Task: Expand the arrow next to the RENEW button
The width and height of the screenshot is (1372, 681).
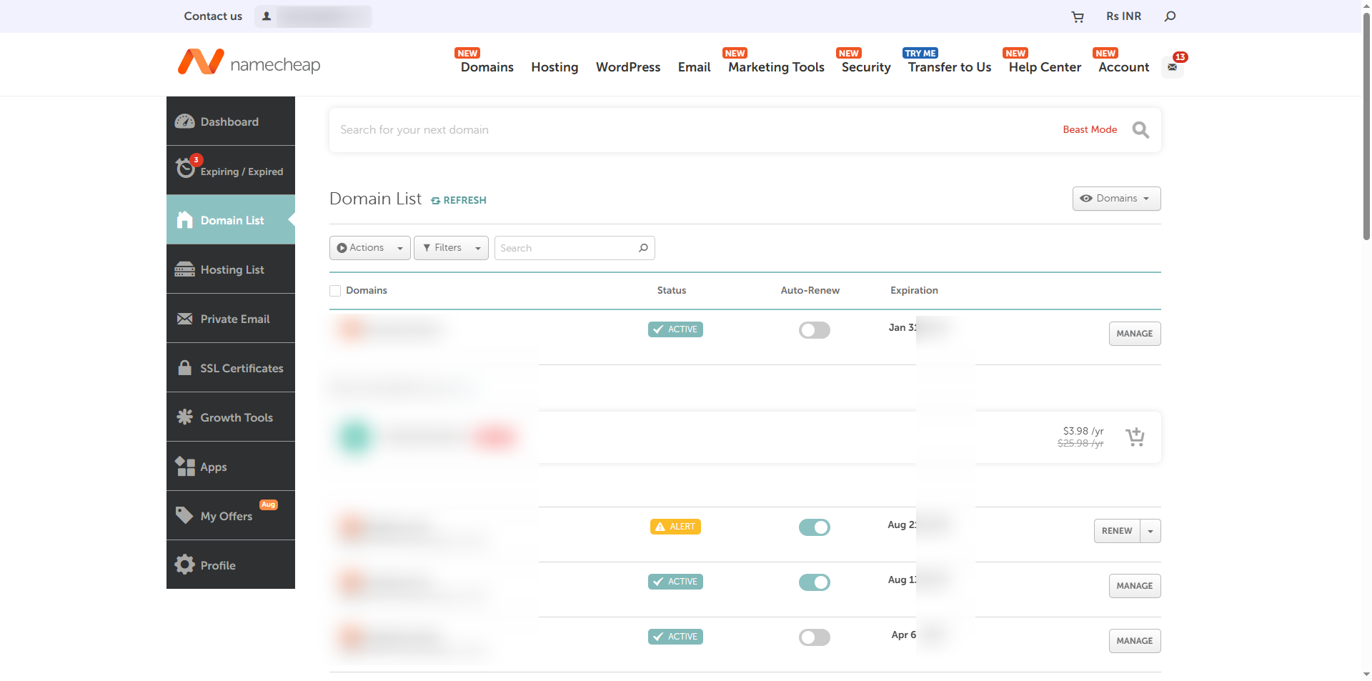Action: (1150, 531)
